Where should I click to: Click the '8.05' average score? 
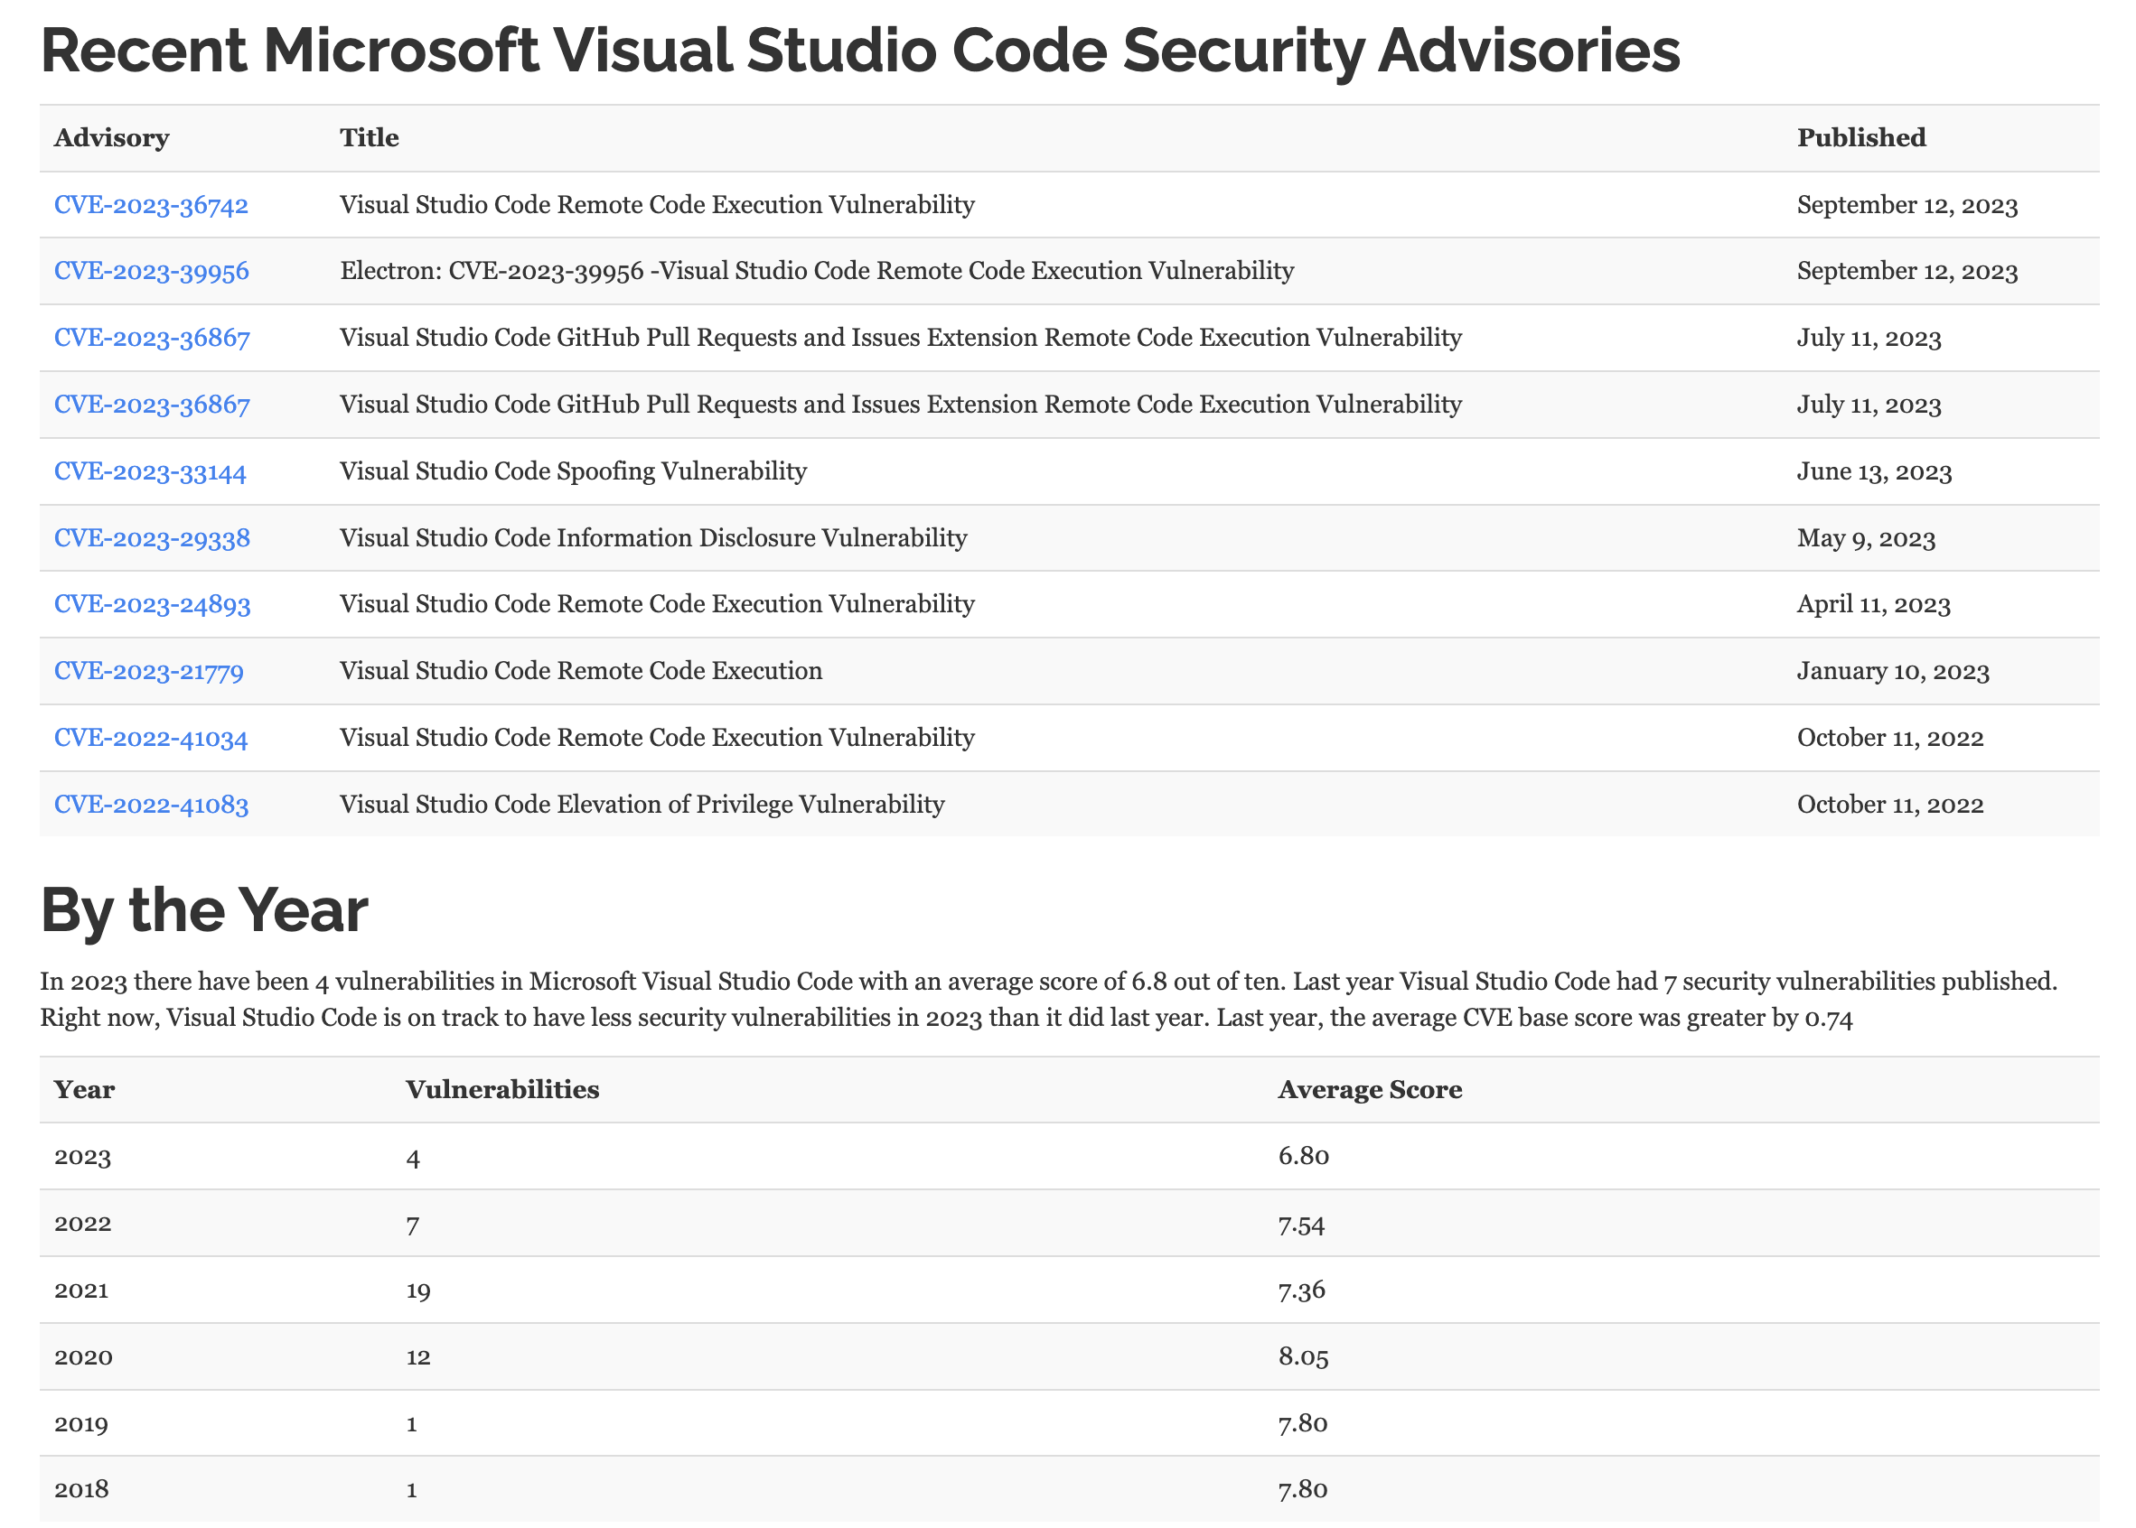pyautogui.click(x=1303, y=1356)
